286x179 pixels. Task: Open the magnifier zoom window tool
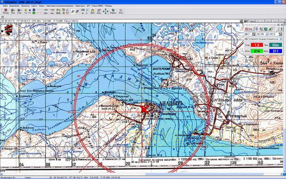[73, 11]
